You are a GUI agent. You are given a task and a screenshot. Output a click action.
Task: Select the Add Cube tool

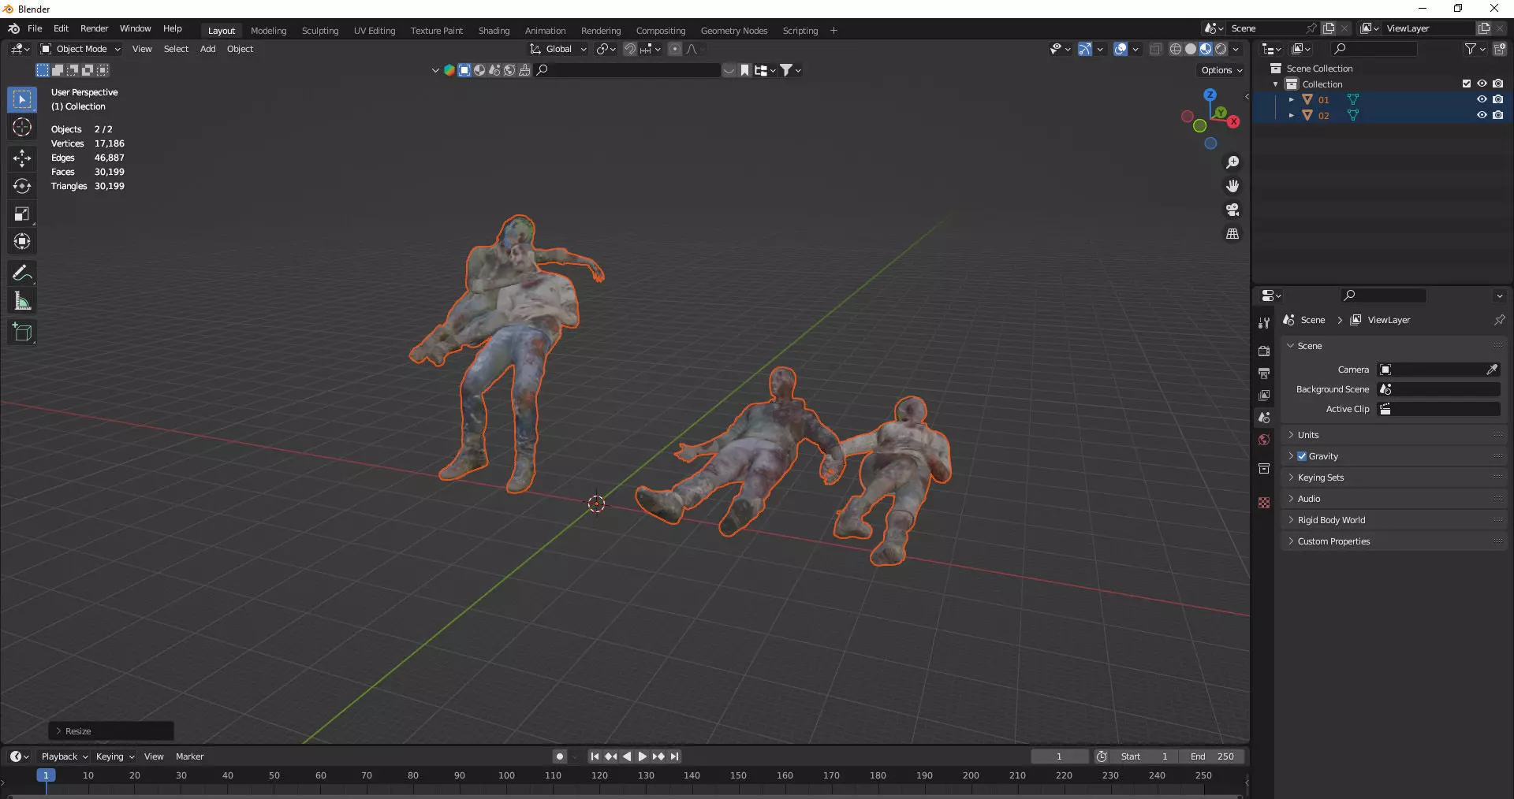[22, 332]
